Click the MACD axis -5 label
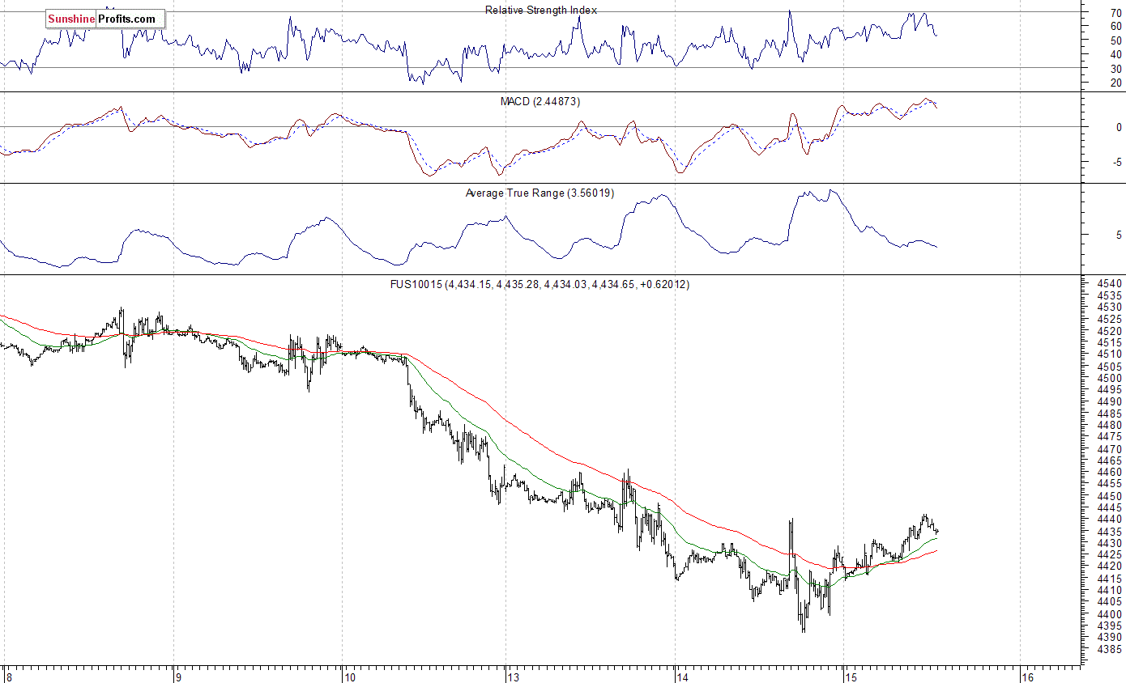The image size is (1126, 683). 1117,162
